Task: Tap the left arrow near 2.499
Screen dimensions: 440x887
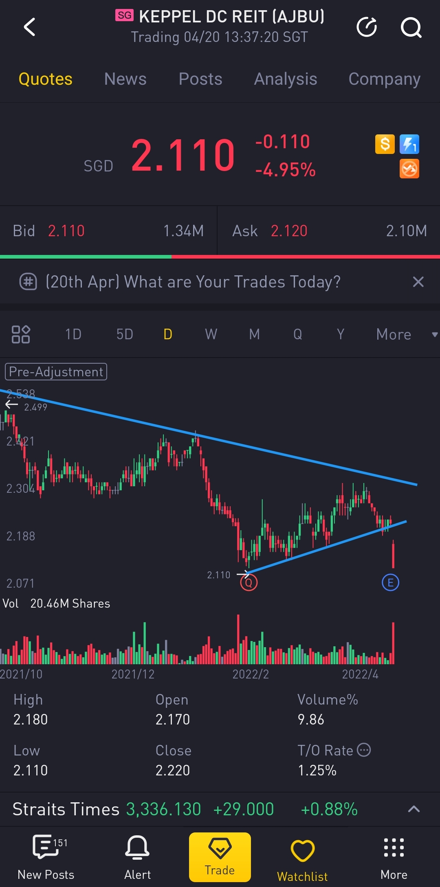Action: 12,404
